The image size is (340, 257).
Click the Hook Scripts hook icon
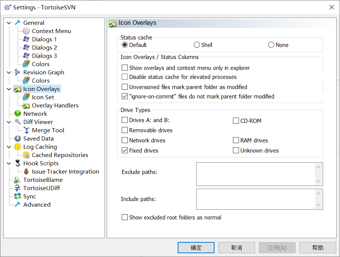coord(18,163)
